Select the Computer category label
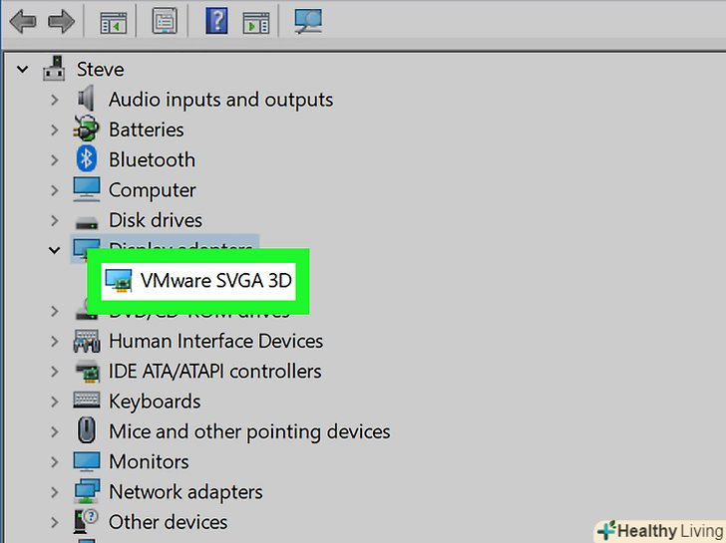Screen dimensions: 726x543 click(x=152, y=190)
